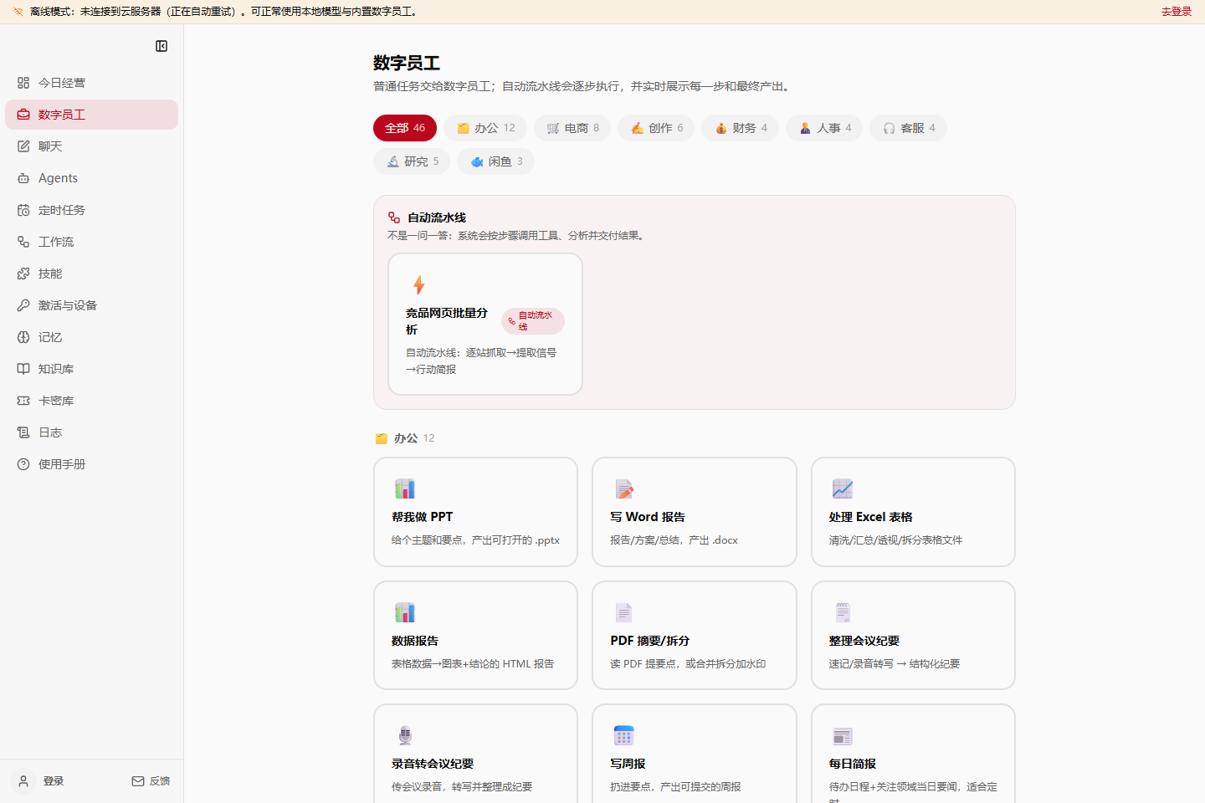
Task: Filter by 电商 8 category
Action: coord(572,128)
